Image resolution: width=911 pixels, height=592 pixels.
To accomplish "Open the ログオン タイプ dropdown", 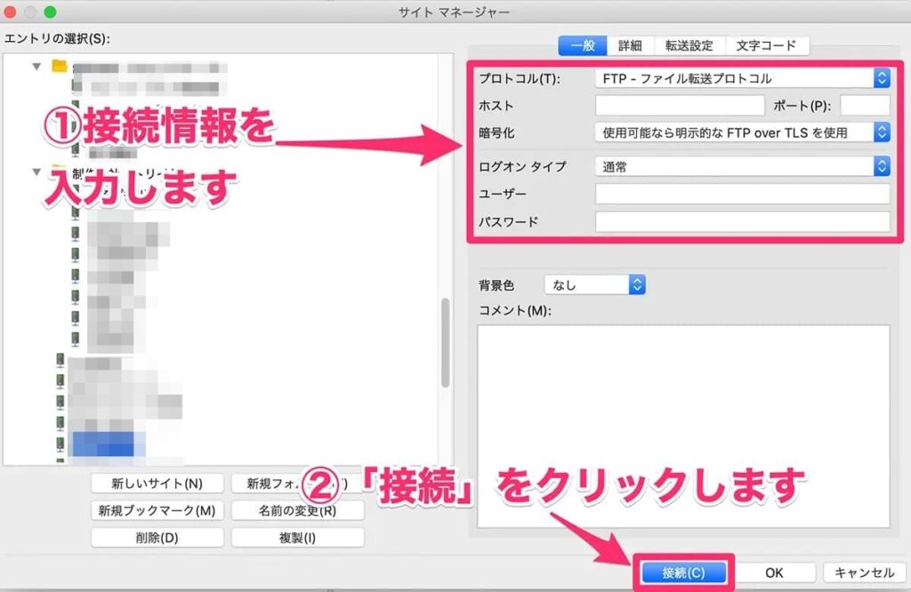I will [743, 166].
